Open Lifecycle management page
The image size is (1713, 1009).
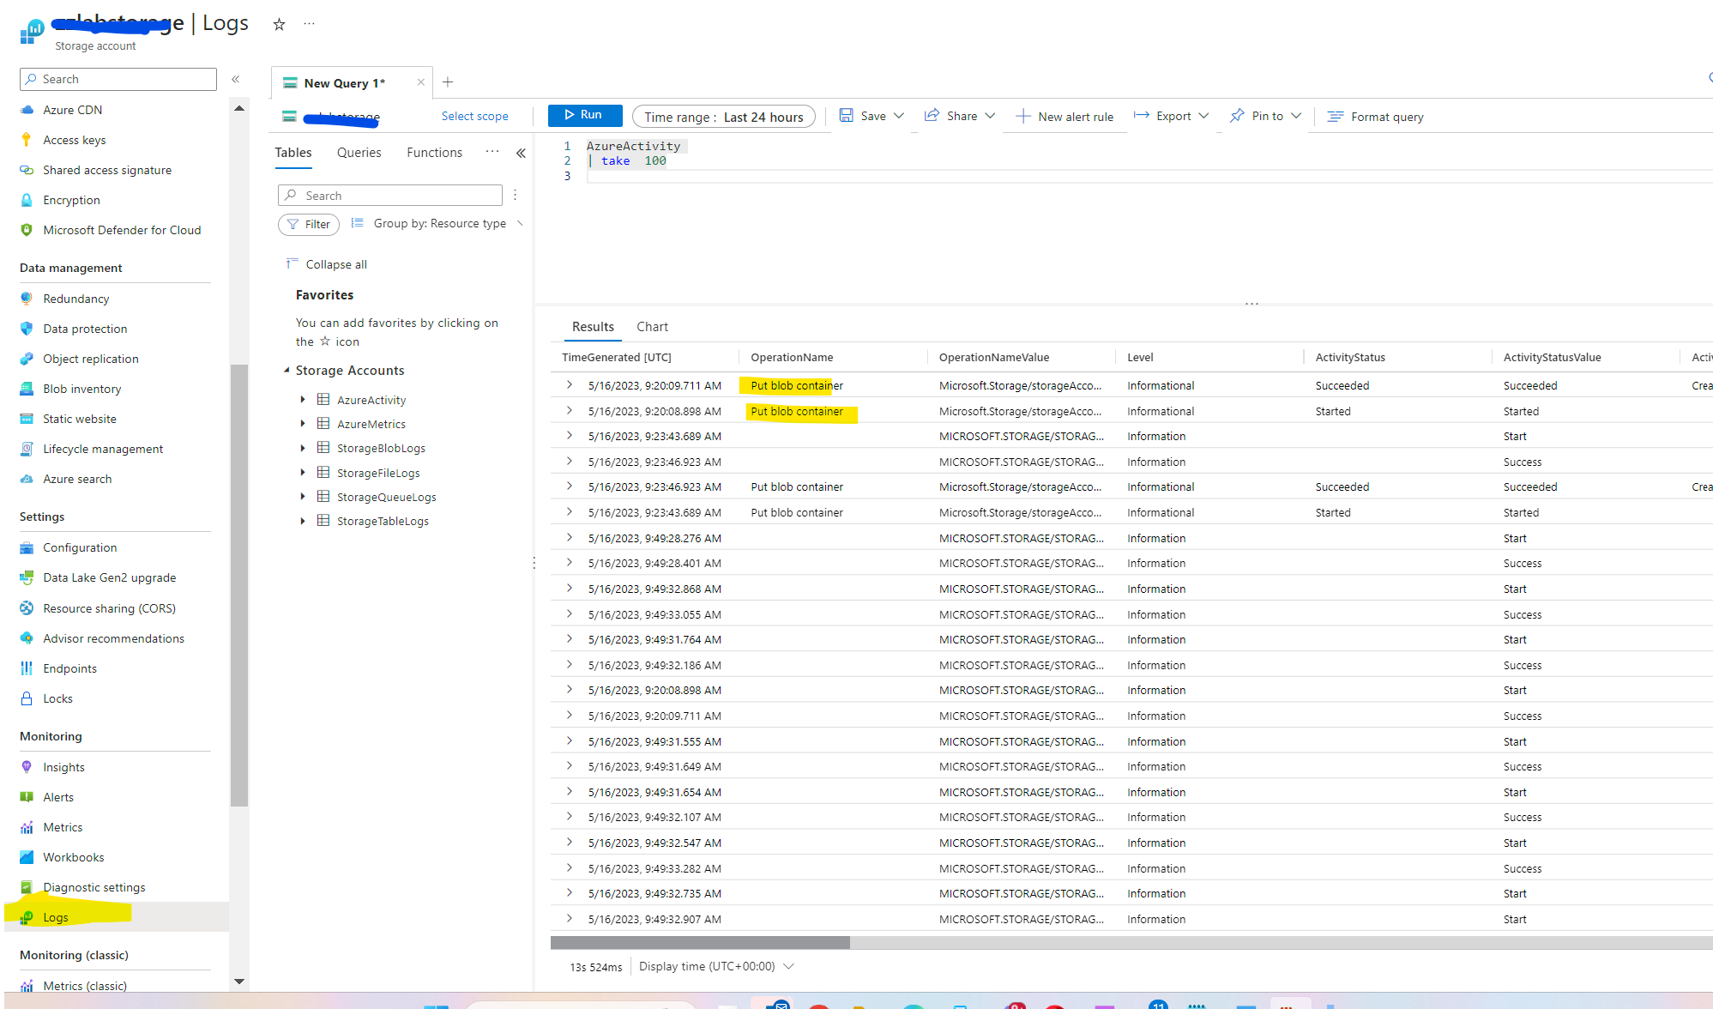click(103, 449)
